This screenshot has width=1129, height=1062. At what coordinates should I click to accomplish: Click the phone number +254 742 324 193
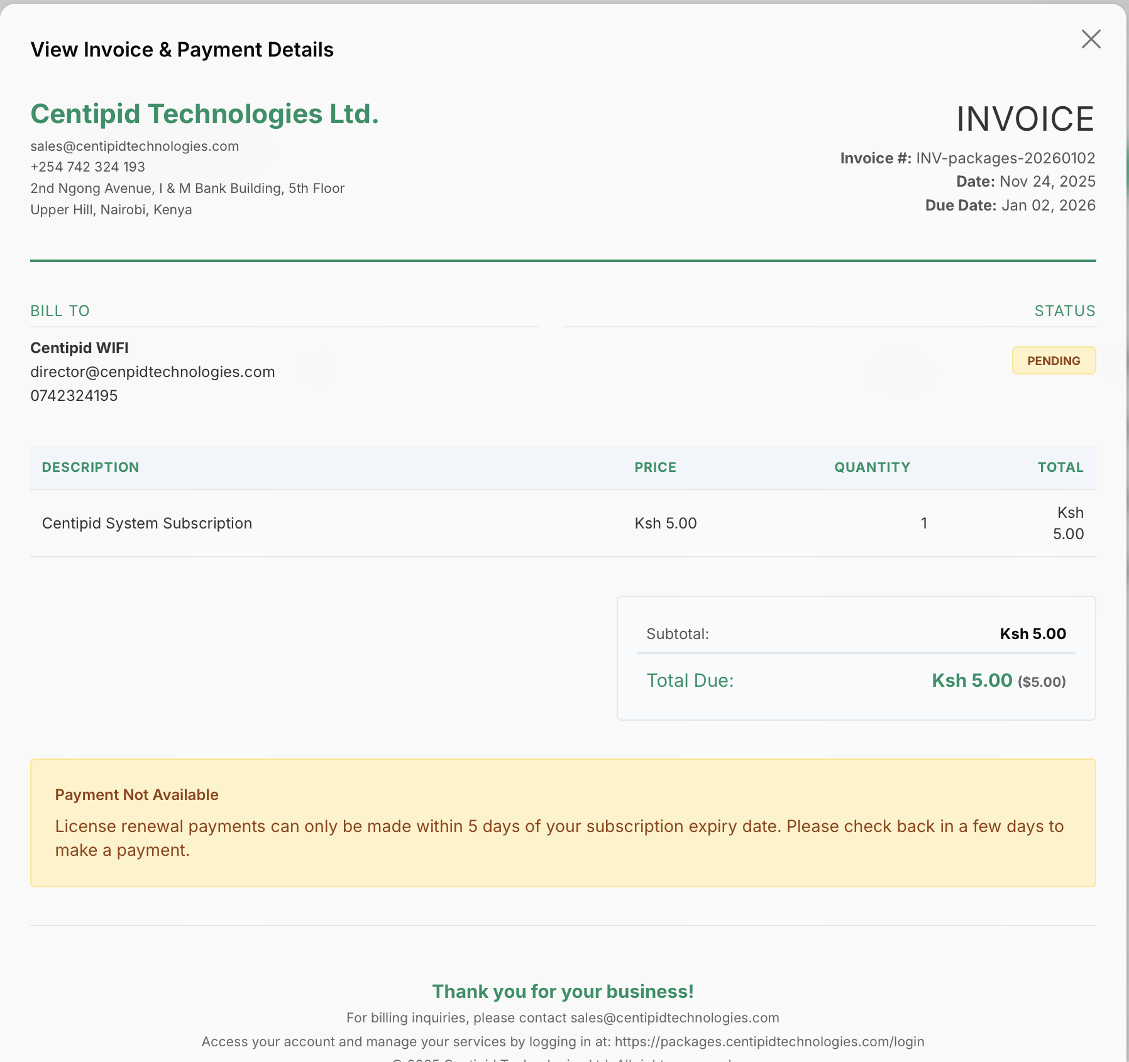point(87,167)
